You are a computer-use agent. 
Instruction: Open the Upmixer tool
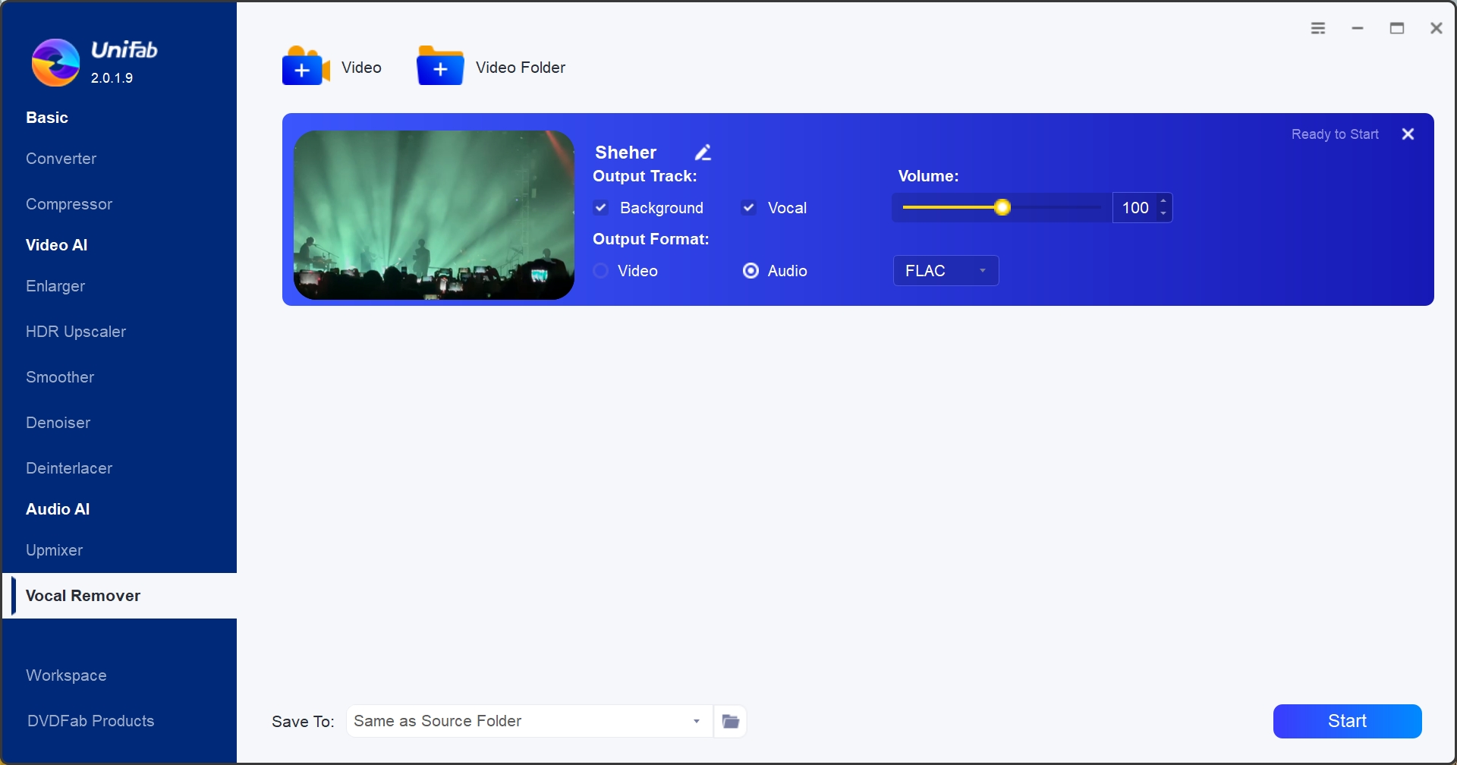point(54,549)
